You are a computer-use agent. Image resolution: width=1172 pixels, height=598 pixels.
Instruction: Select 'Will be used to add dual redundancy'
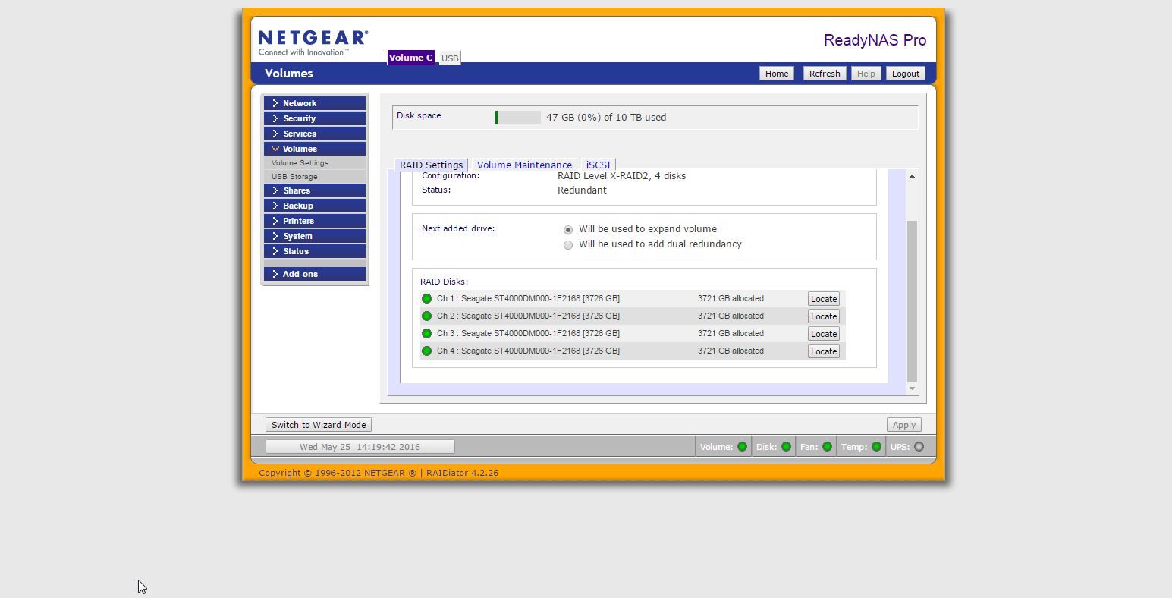(567, 244)
